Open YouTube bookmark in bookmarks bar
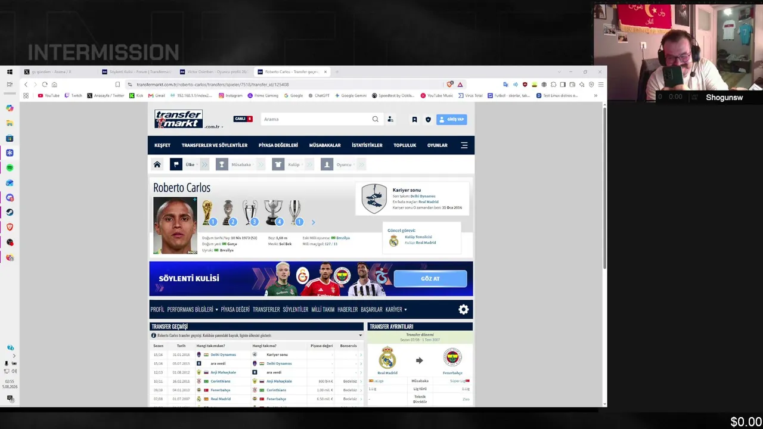The width and height of the screenshot is (763, 429). tap(49, 95)
